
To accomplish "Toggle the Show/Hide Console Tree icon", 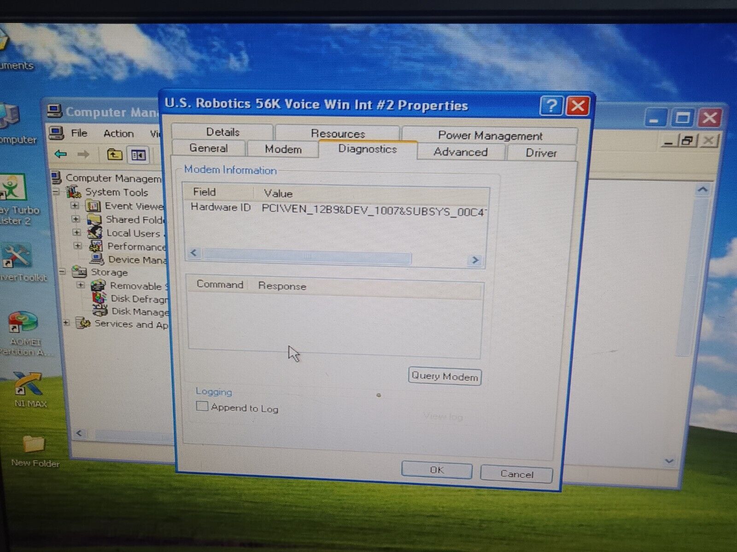I will click(x=138, y=155).
